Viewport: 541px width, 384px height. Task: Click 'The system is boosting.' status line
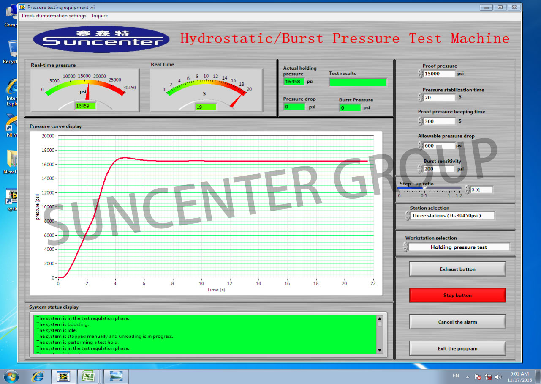click(63, 324)
